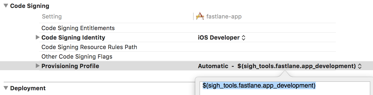
Task: Click the Other Code Signing Flags value cell
Action: (265, 56)
